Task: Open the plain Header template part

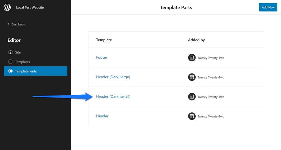Action: tap(102, 116)
